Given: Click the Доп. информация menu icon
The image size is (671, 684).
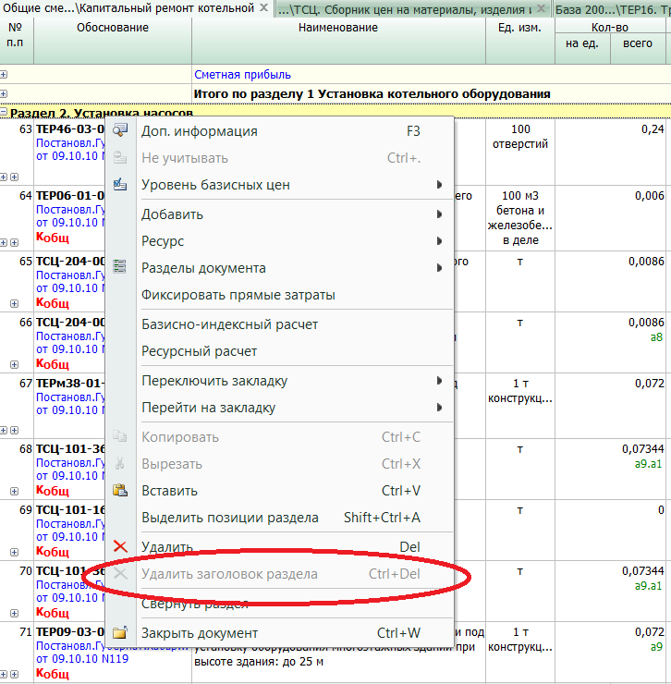Looking at the screenshot, I should coord(119,131).
